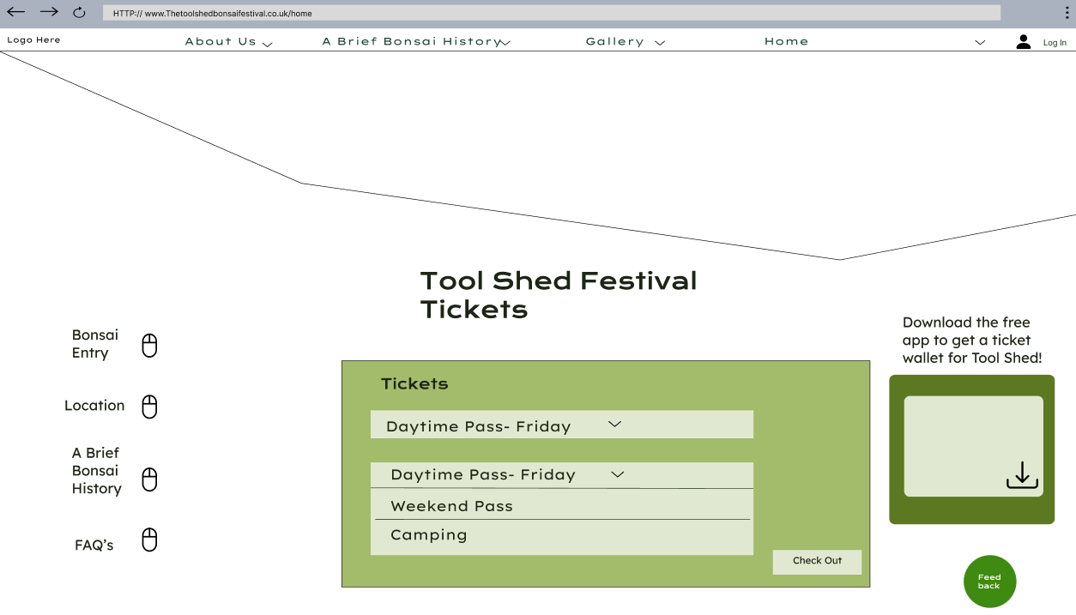The image size is (1076, 615).
Task: Reload the page with refresh icon
Action: tap(79, 13)
